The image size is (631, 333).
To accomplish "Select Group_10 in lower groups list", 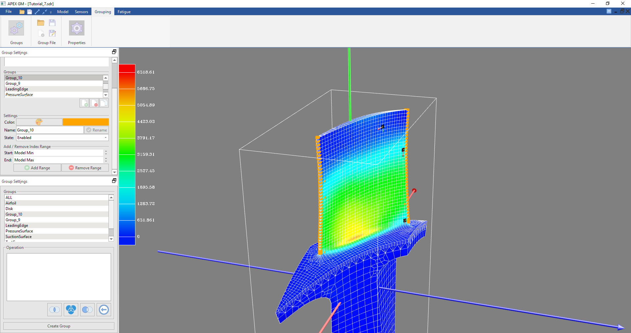I will 56,214.
